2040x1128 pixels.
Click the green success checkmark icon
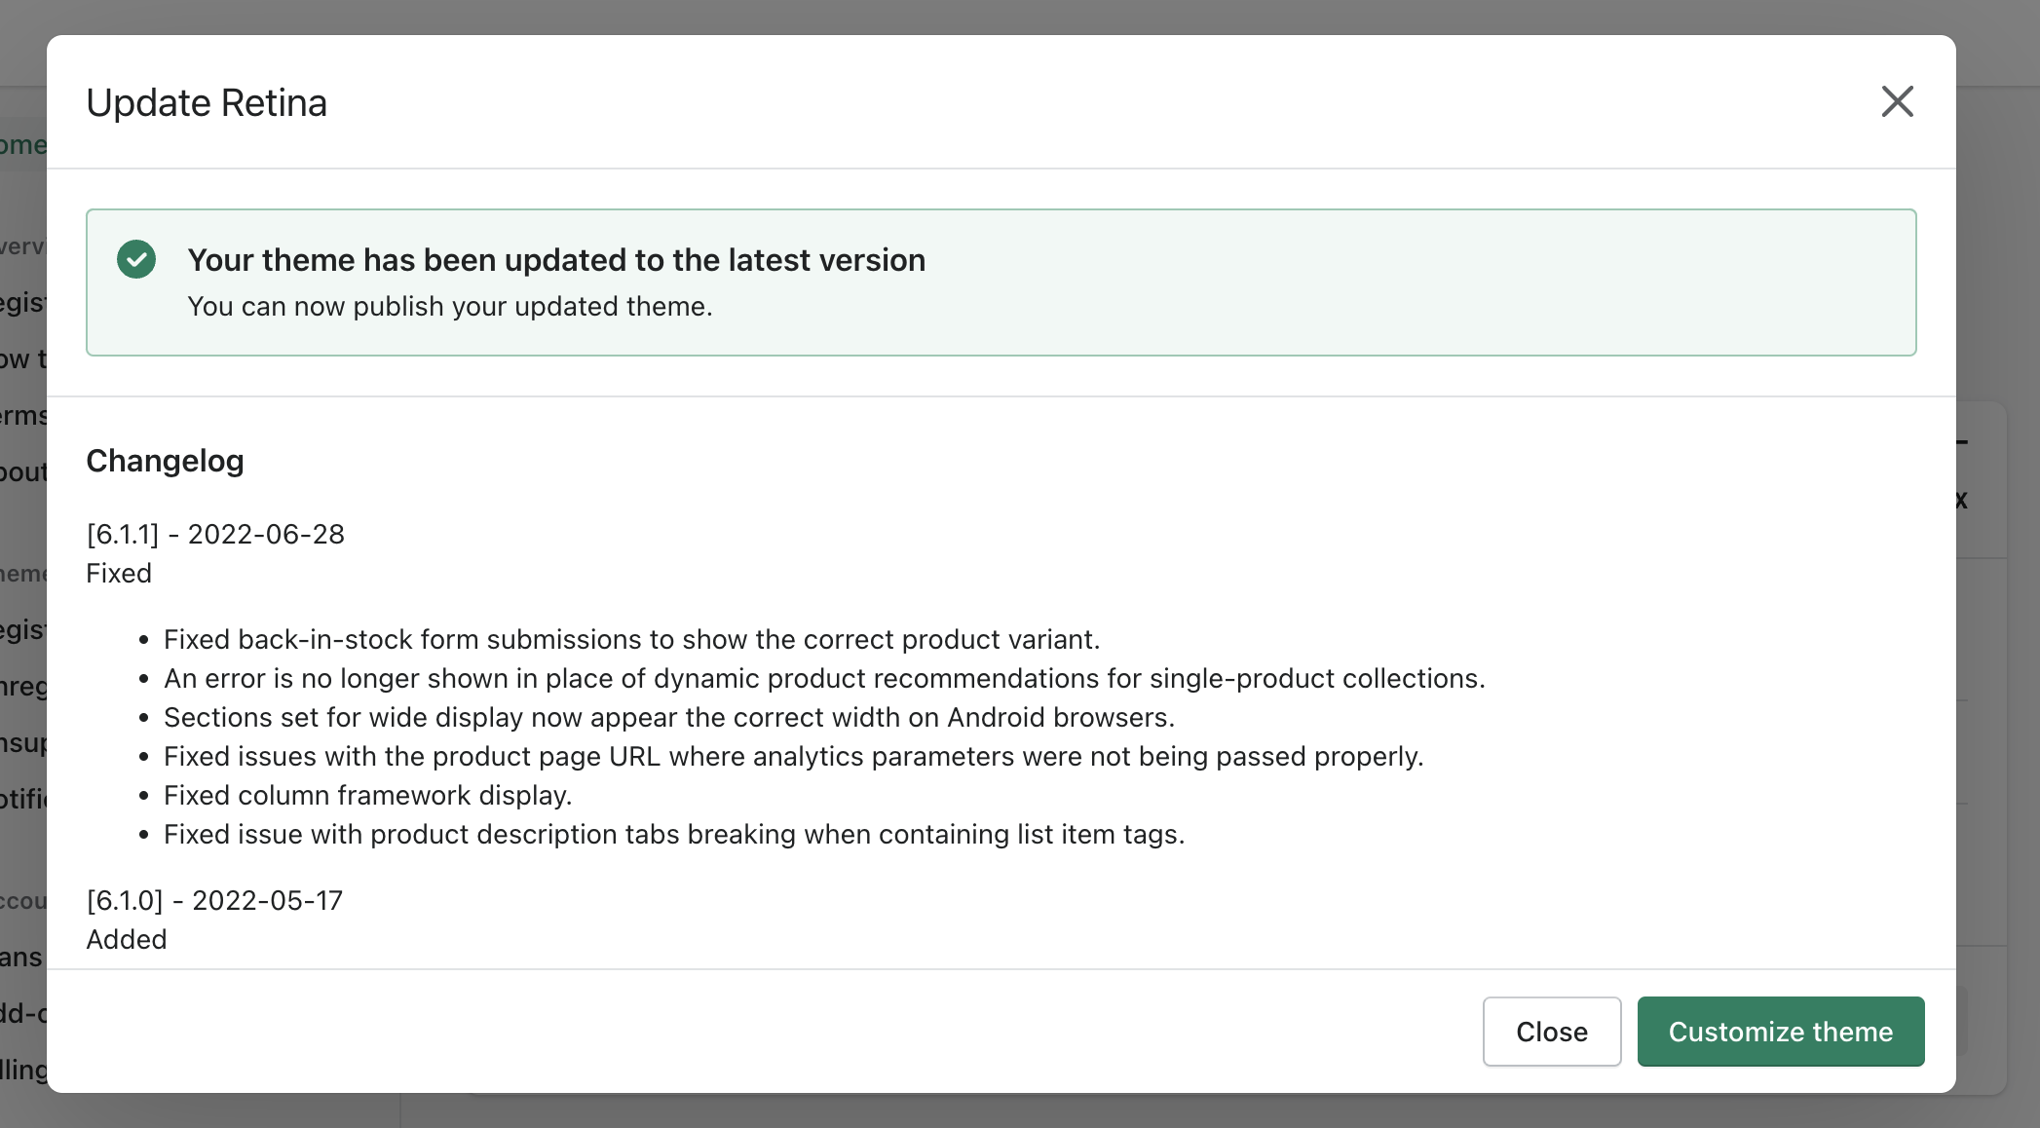(136, 259)
